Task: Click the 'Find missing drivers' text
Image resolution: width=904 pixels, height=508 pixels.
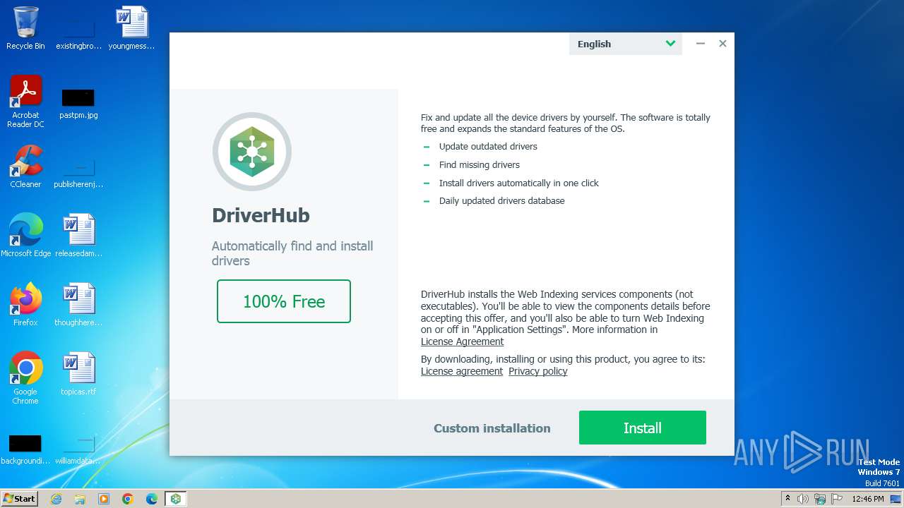Action: click(x=480, y=165)
